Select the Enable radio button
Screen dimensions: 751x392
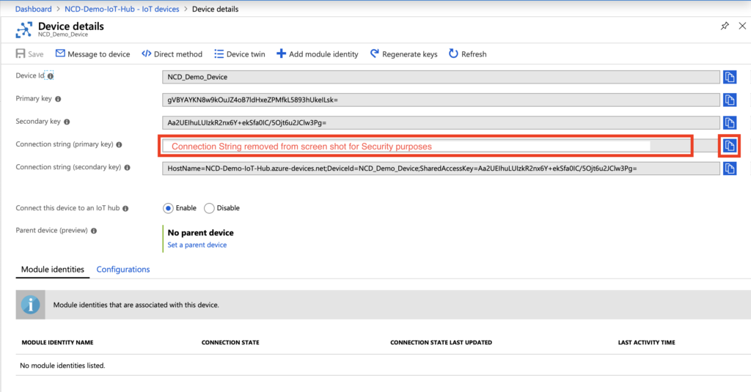point(168,208)
